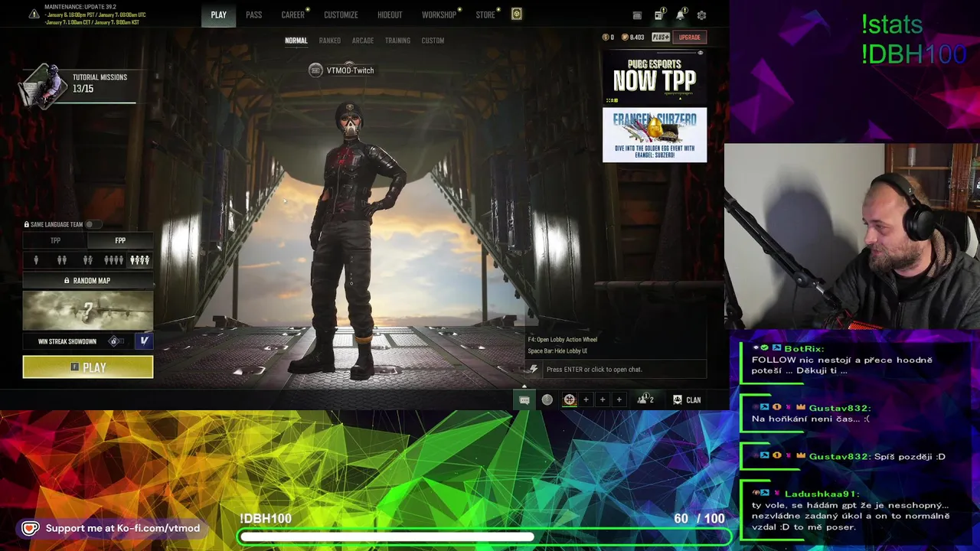Click the middle plus team slot
Screen dimensions: 980x551
[603, 399]
